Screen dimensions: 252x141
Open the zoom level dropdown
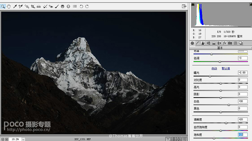pyautogui.click(x=23, y=139)
